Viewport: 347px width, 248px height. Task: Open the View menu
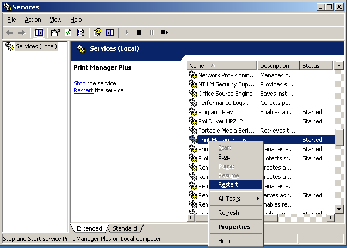pyautogui.click(x=55, y=20)
